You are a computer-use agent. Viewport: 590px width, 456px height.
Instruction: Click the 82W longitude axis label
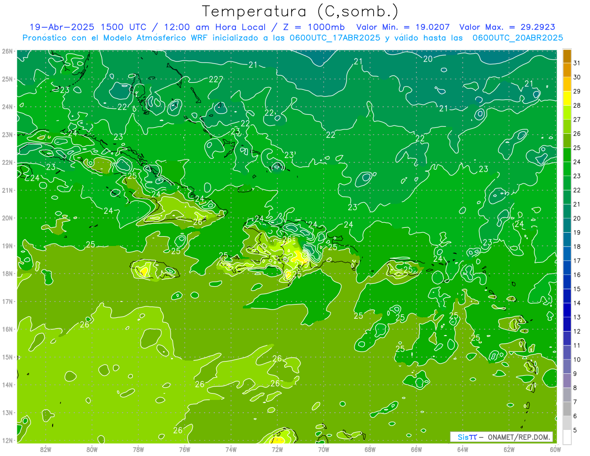(x=46, y=449)
